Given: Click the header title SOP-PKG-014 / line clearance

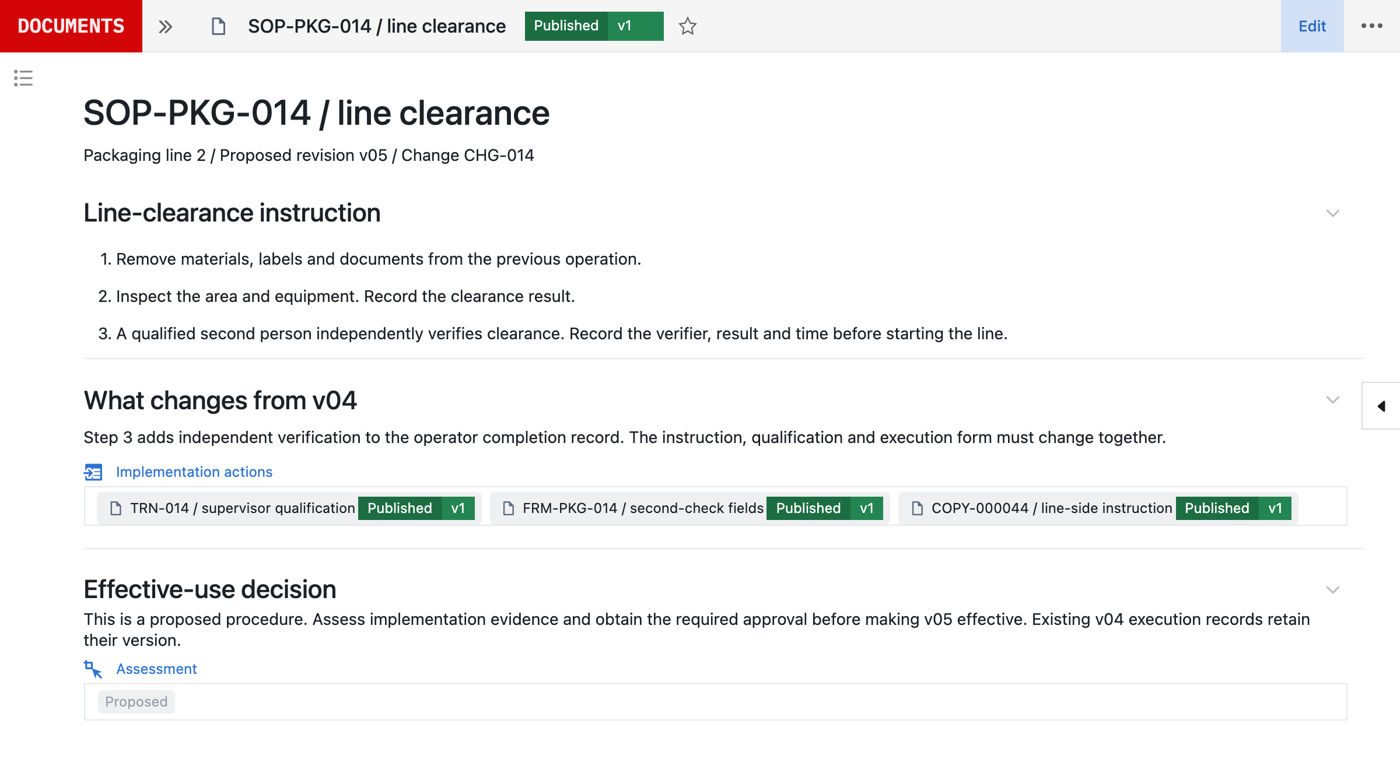Looking at the screenshot, I should tap(377, 26).
